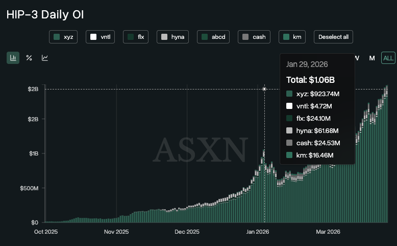The image size is (397, 246).
Task: Click the Nov 2025 x-axis label
Action: 116,232
